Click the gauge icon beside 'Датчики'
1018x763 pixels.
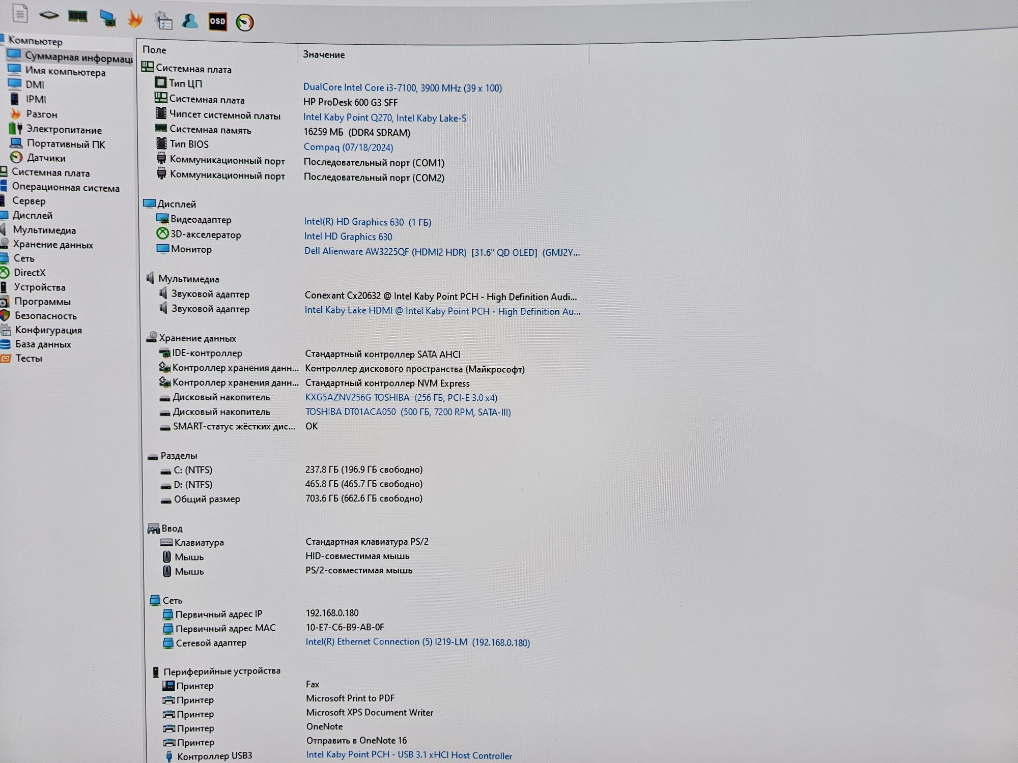coord(16,157)
